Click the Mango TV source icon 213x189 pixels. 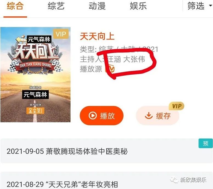110,69
